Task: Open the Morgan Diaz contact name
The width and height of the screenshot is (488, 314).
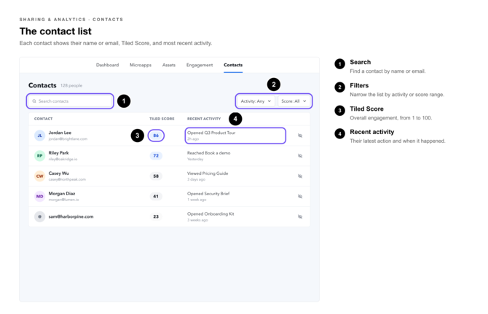Action: click(x=62, y=193)
